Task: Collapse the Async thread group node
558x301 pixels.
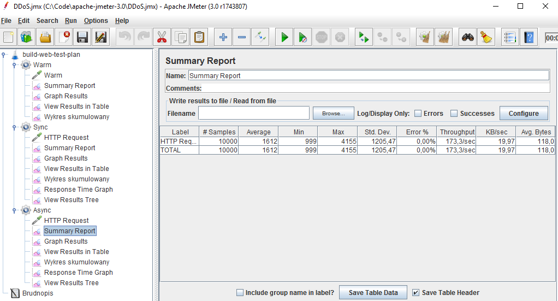Action: click(x=14, y=210)
